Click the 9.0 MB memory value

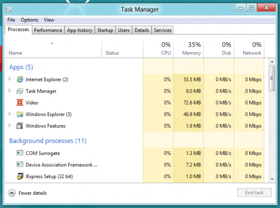click(x=193, y=91)
